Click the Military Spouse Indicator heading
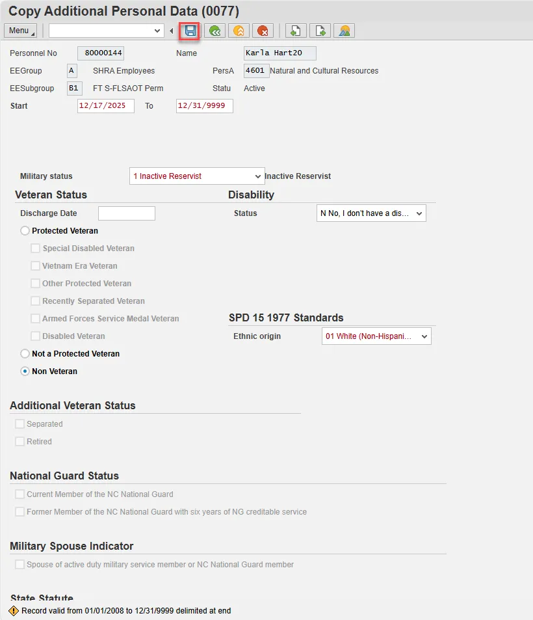533x620 pixels. [x=71, y=546]
